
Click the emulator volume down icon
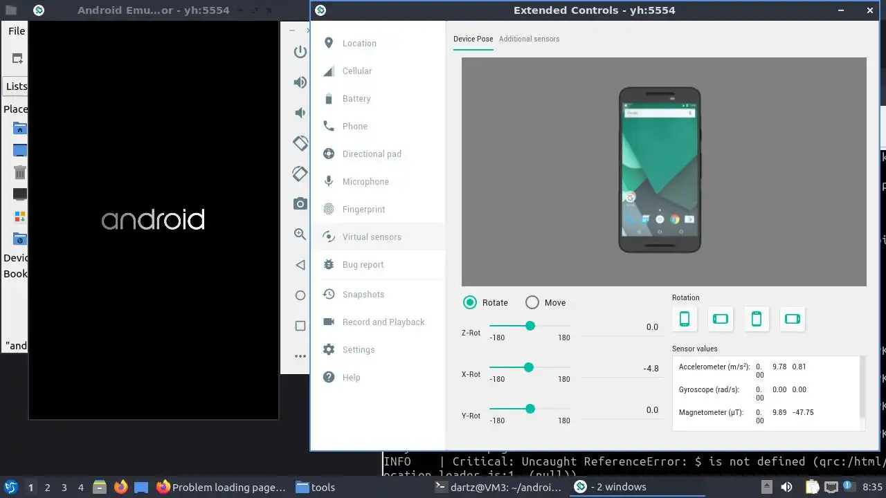pyautogui.click(x=300, y=113)
